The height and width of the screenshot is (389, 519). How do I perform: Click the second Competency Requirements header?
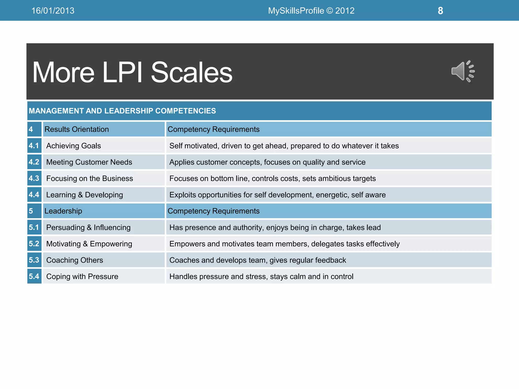click(213, 211)
